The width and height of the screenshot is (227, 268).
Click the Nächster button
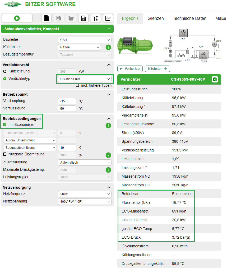pyautogui.click(x=157, y=68)
